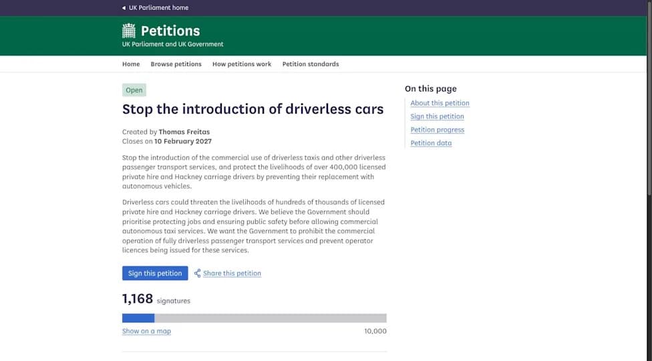Click the 10,000 target figure
The image size is (652, 361).
[375, 331]
